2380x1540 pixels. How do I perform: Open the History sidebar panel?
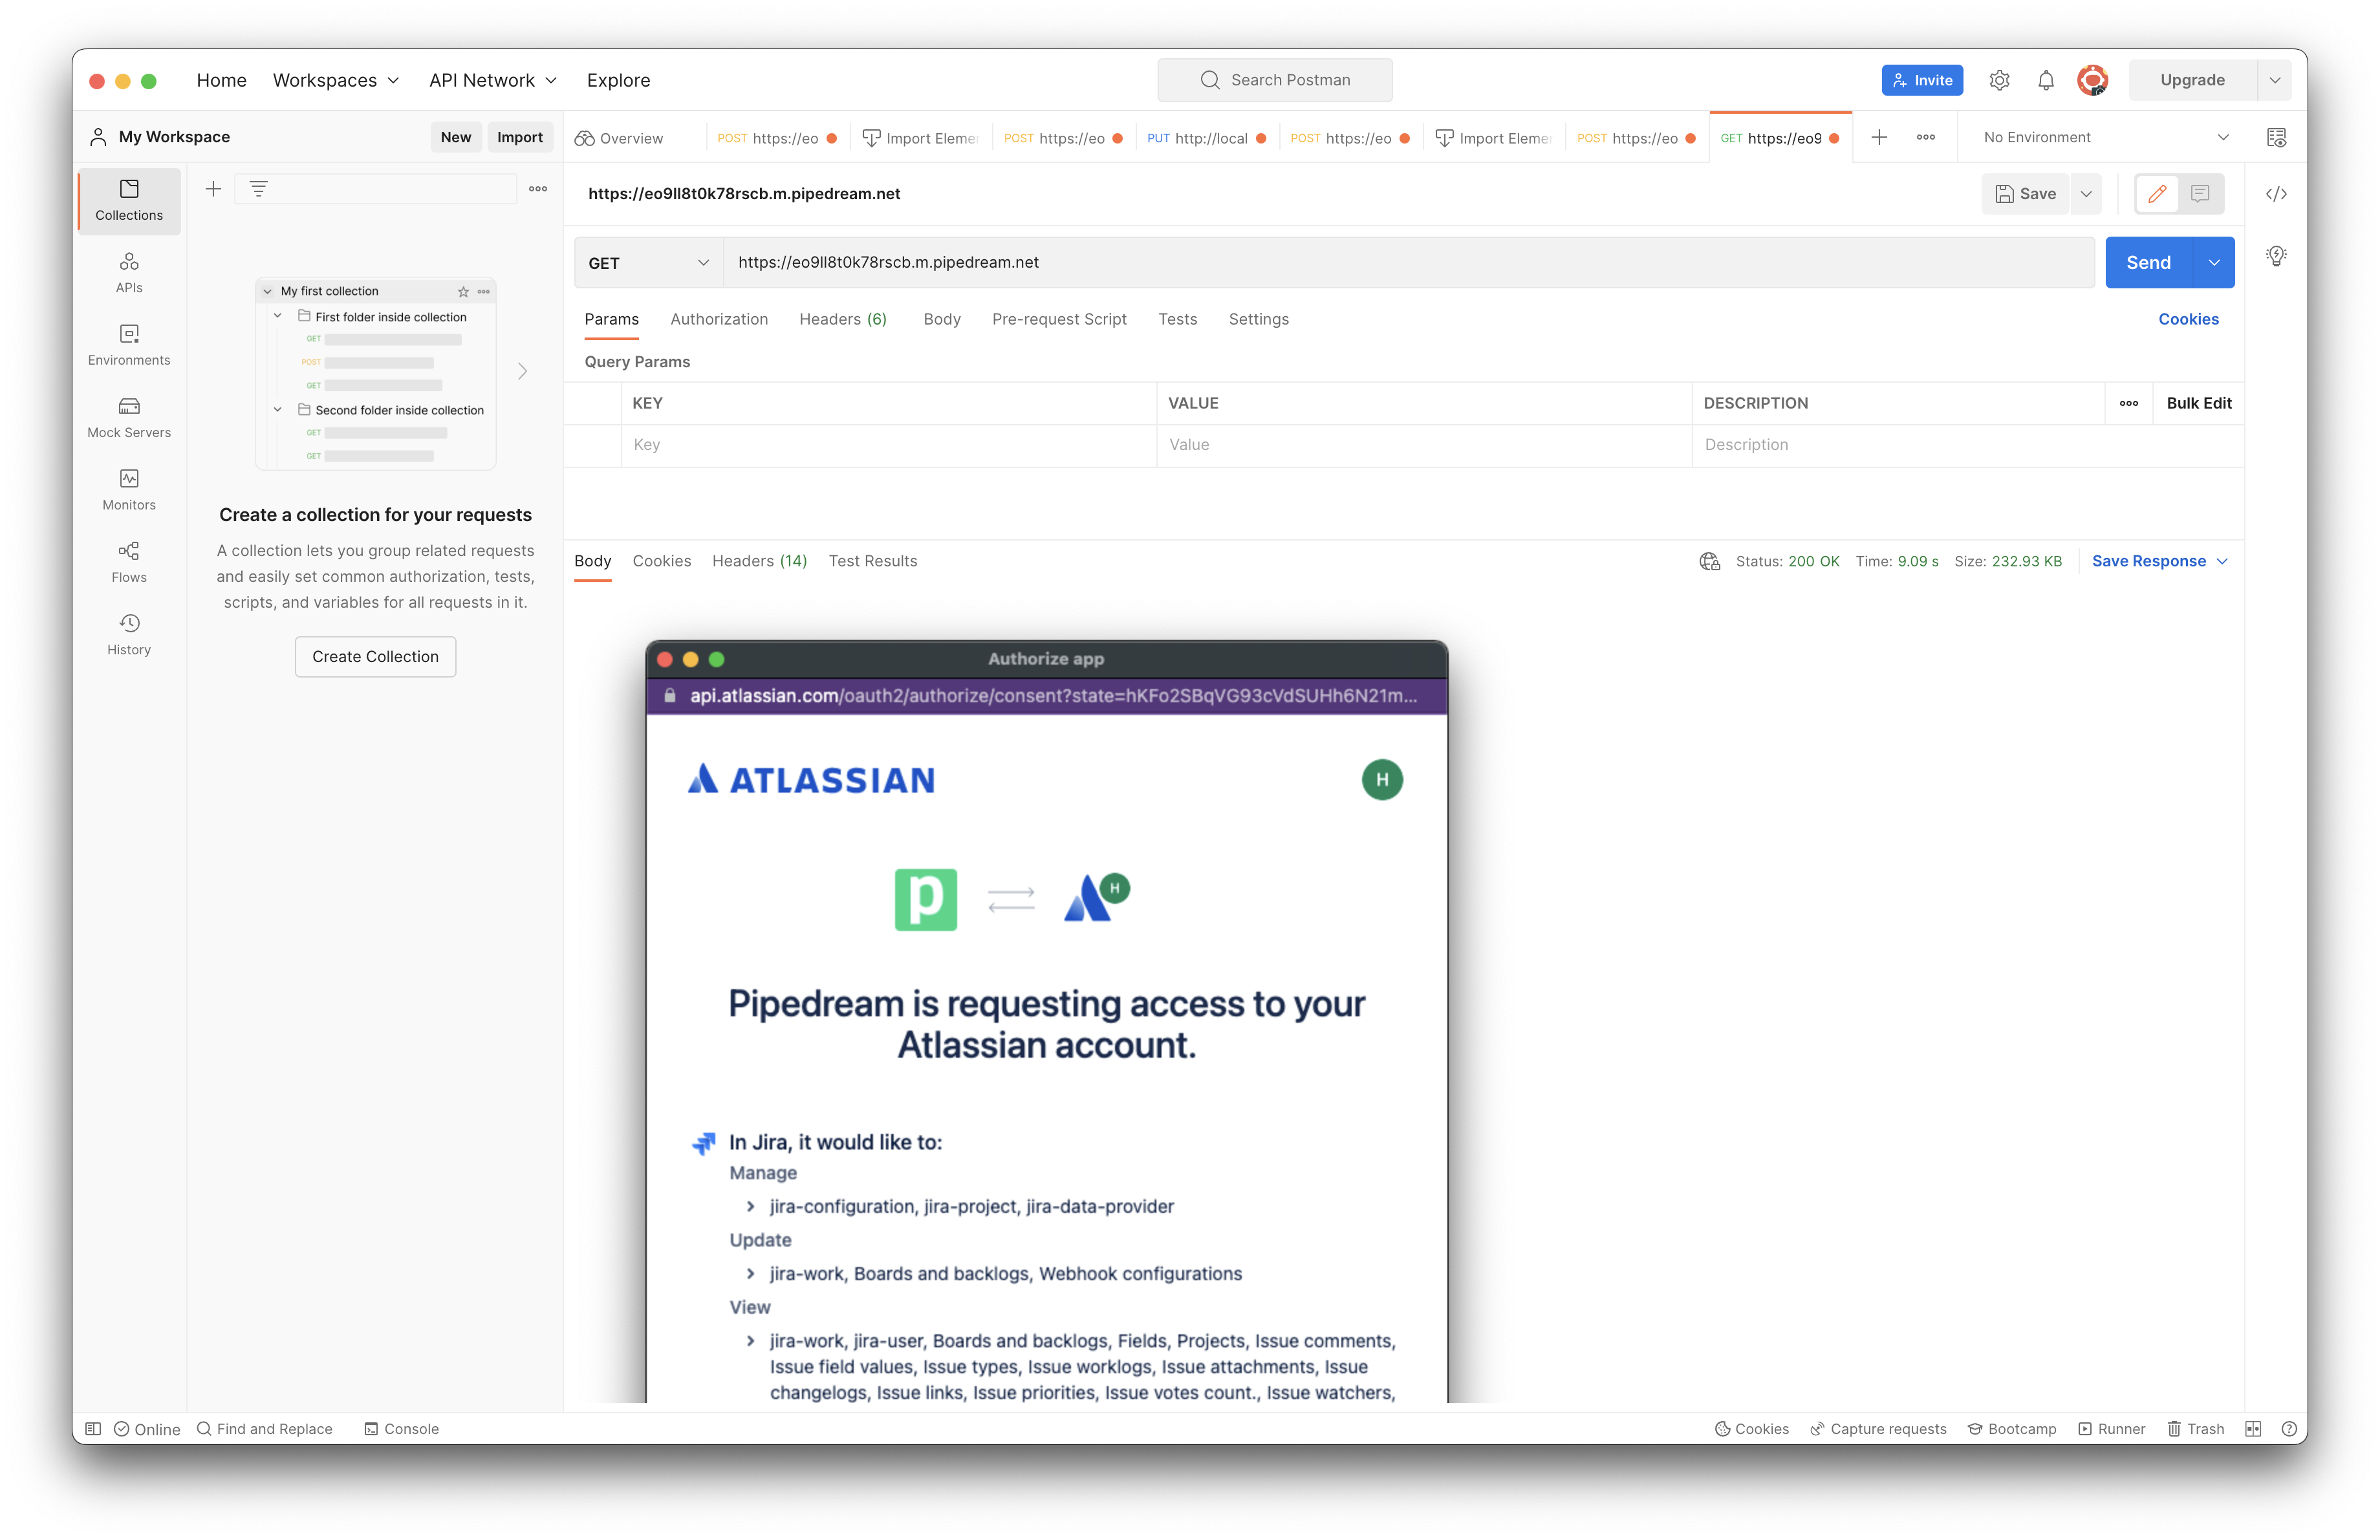point(129,635)
